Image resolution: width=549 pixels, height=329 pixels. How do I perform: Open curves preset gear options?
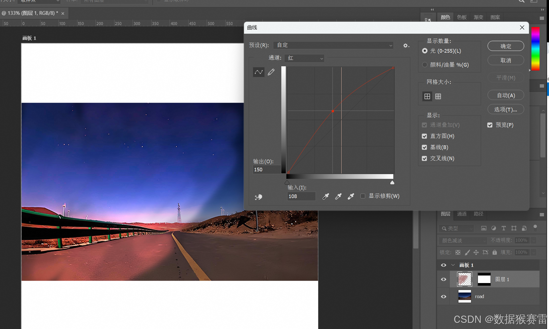(x=406, y=45)
